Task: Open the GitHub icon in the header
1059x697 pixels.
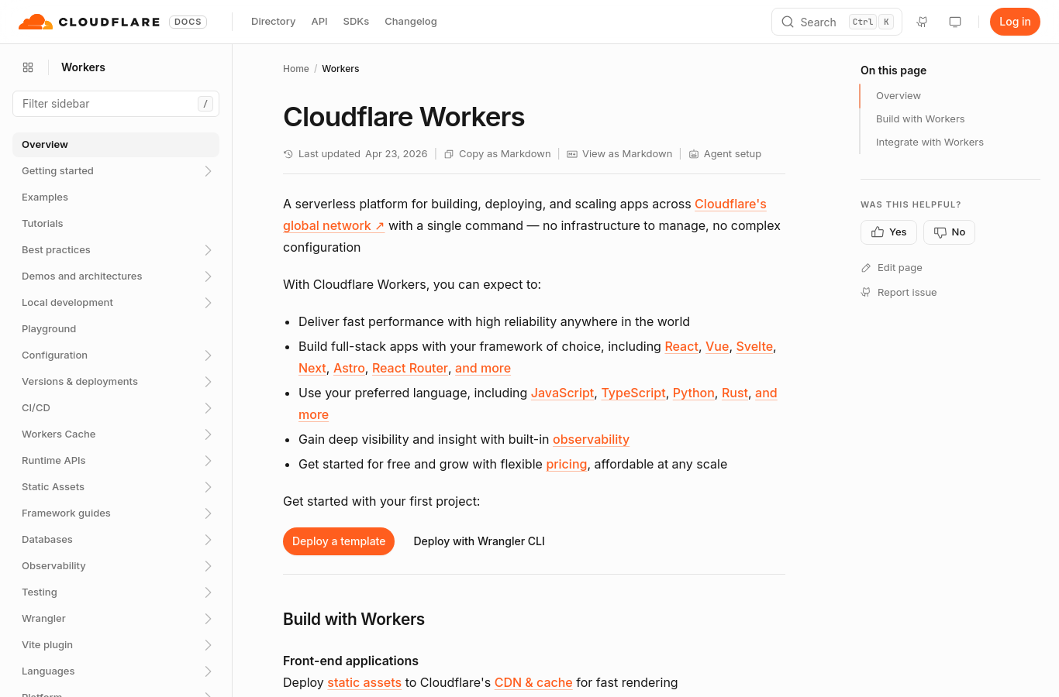Action: tap(922, 22)
